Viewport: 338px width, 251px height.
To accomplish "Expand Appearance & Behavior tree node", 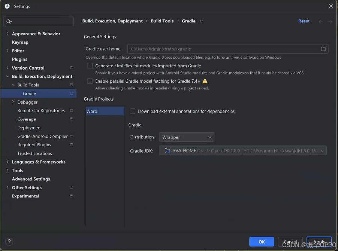I will (x=7, y=34).
